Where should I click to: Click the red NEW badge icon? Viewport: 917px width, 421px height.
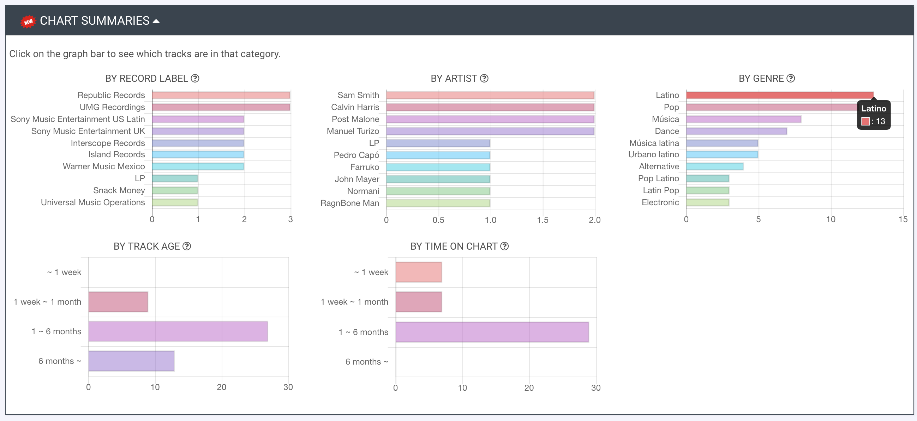(x=28, y=22)
